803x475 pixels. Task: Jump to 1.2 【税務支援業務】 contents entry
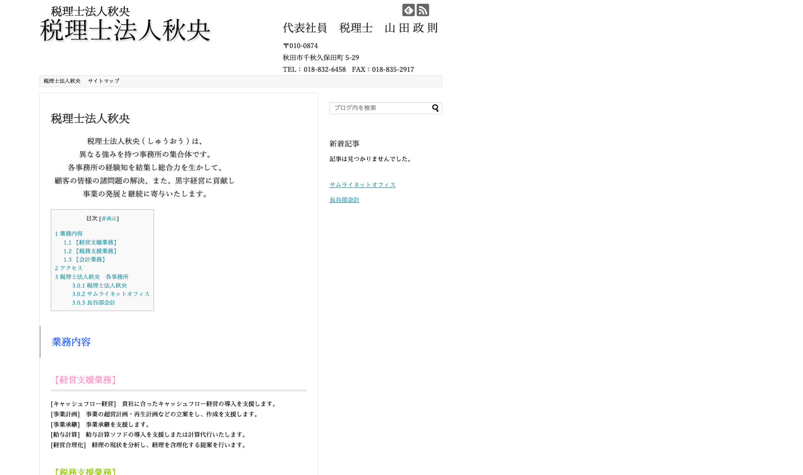point(90,251)
